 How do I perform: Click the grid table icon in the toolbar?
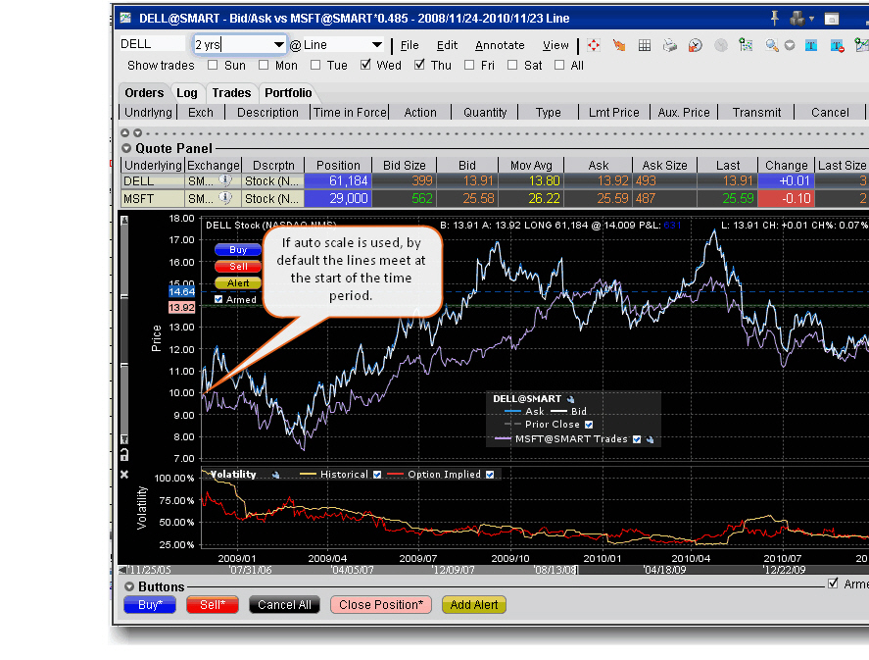point(645,45)
